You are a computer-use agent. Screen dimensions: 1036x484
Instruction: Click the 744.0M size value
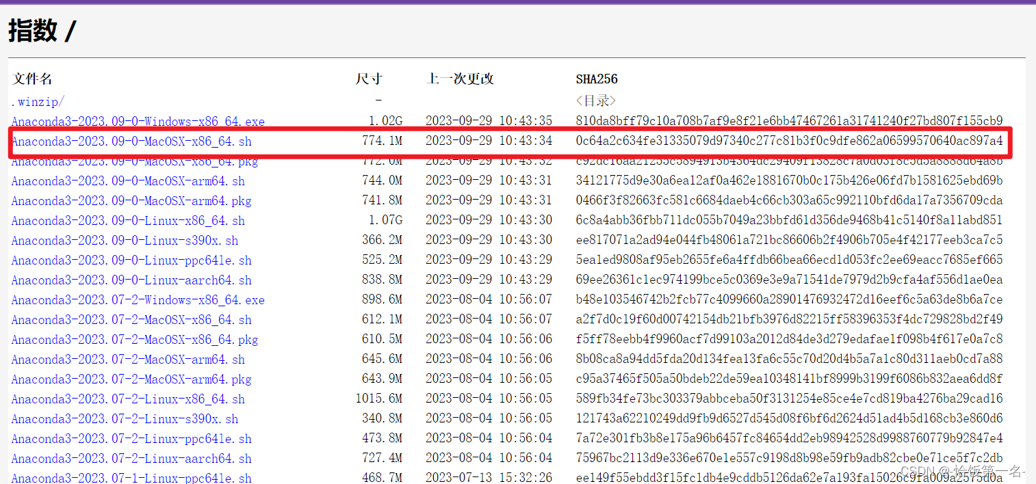pos(382,180)
